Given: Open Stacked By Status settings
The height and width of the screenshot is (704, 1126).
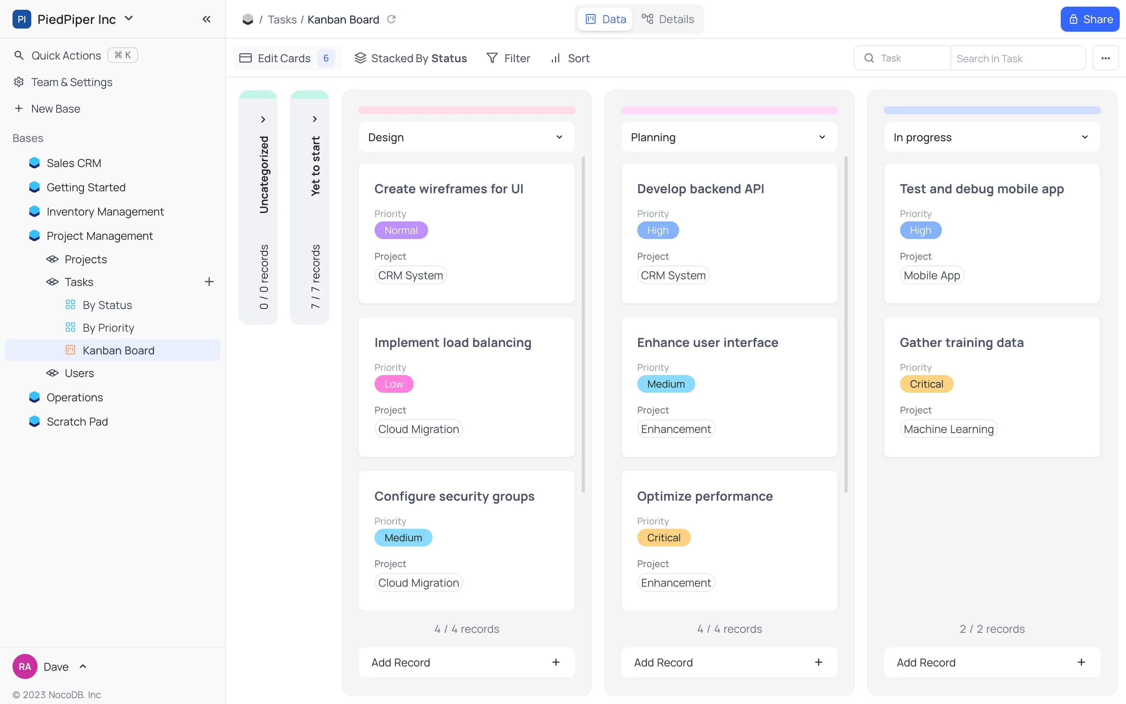Looking at the screenshot, I should point(411,58).
